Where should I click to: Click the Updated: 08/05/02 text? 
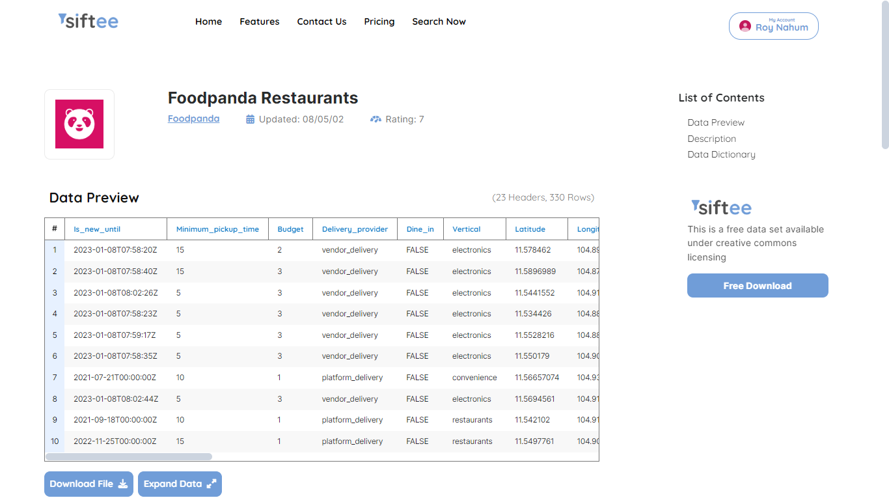(x=301, y=119)
